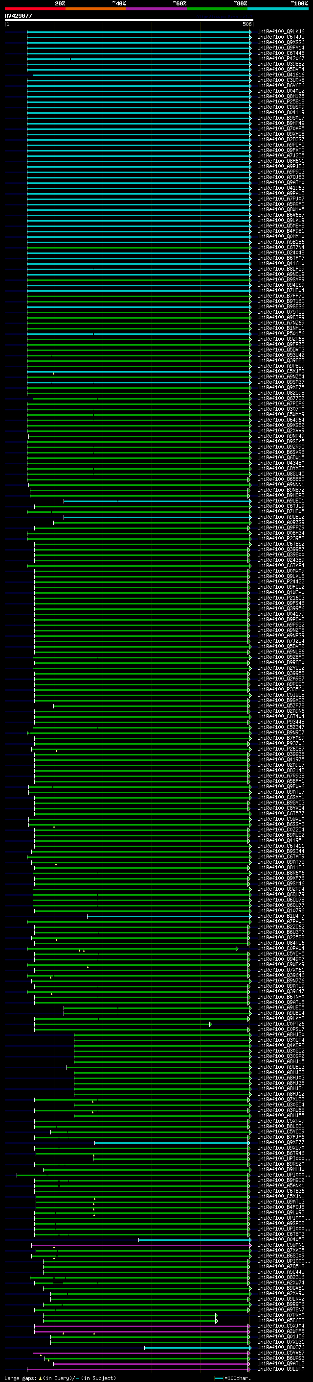The width and height of the screenshot is (313, 1382).
Task: Select label UniRef100_A9UED1
Action: click(x=281, y=501)
